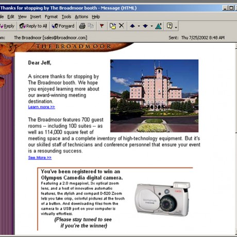Image resolution: width=237 pixels, height=237 pixels.
Task: Move message to folder icon
Action: [x=113, y=26]
